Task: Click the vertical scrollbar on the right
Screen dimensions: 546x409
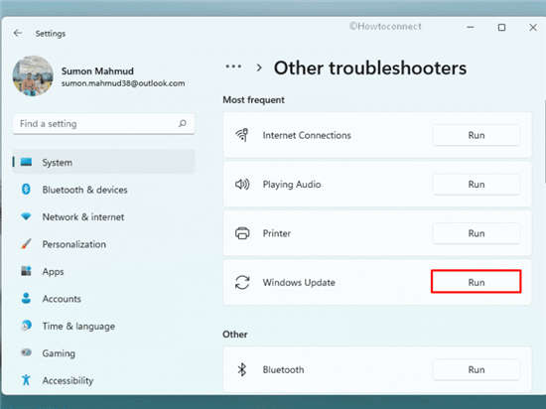Action: coord(544,141)
